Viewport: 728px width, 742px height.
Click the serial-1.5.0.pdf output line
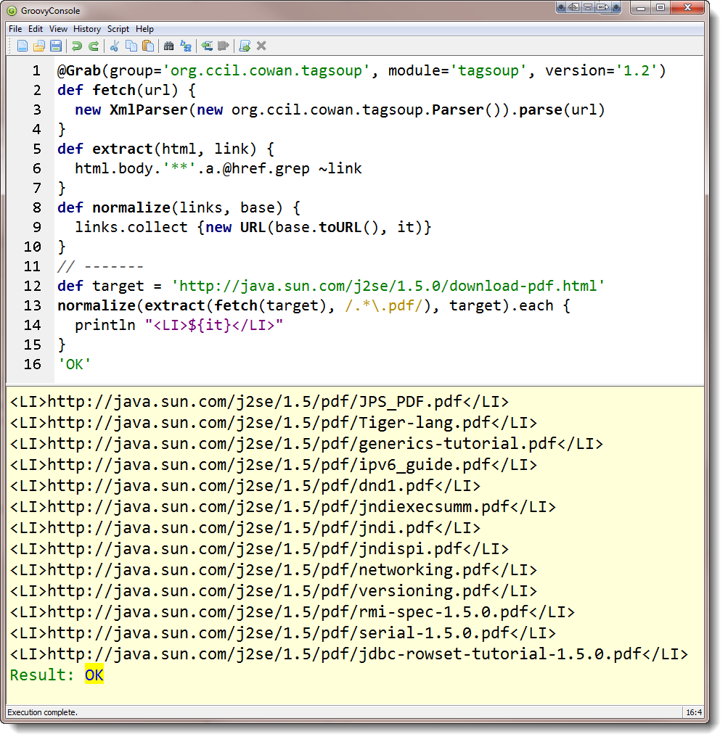click(x=283, y=633)
